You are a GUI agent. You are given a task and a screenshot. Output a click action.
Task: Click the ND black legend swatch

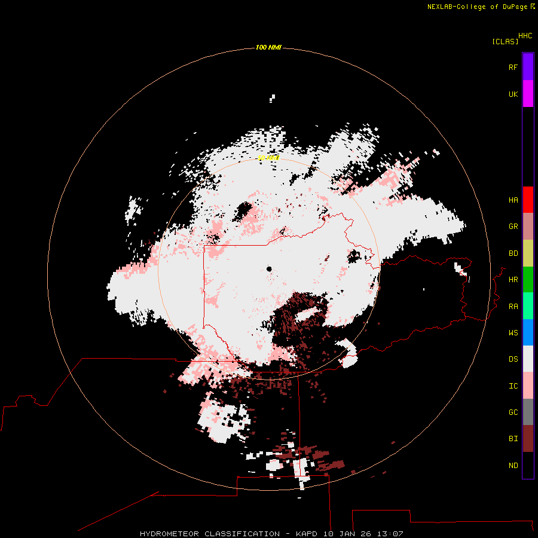(528, 465)
